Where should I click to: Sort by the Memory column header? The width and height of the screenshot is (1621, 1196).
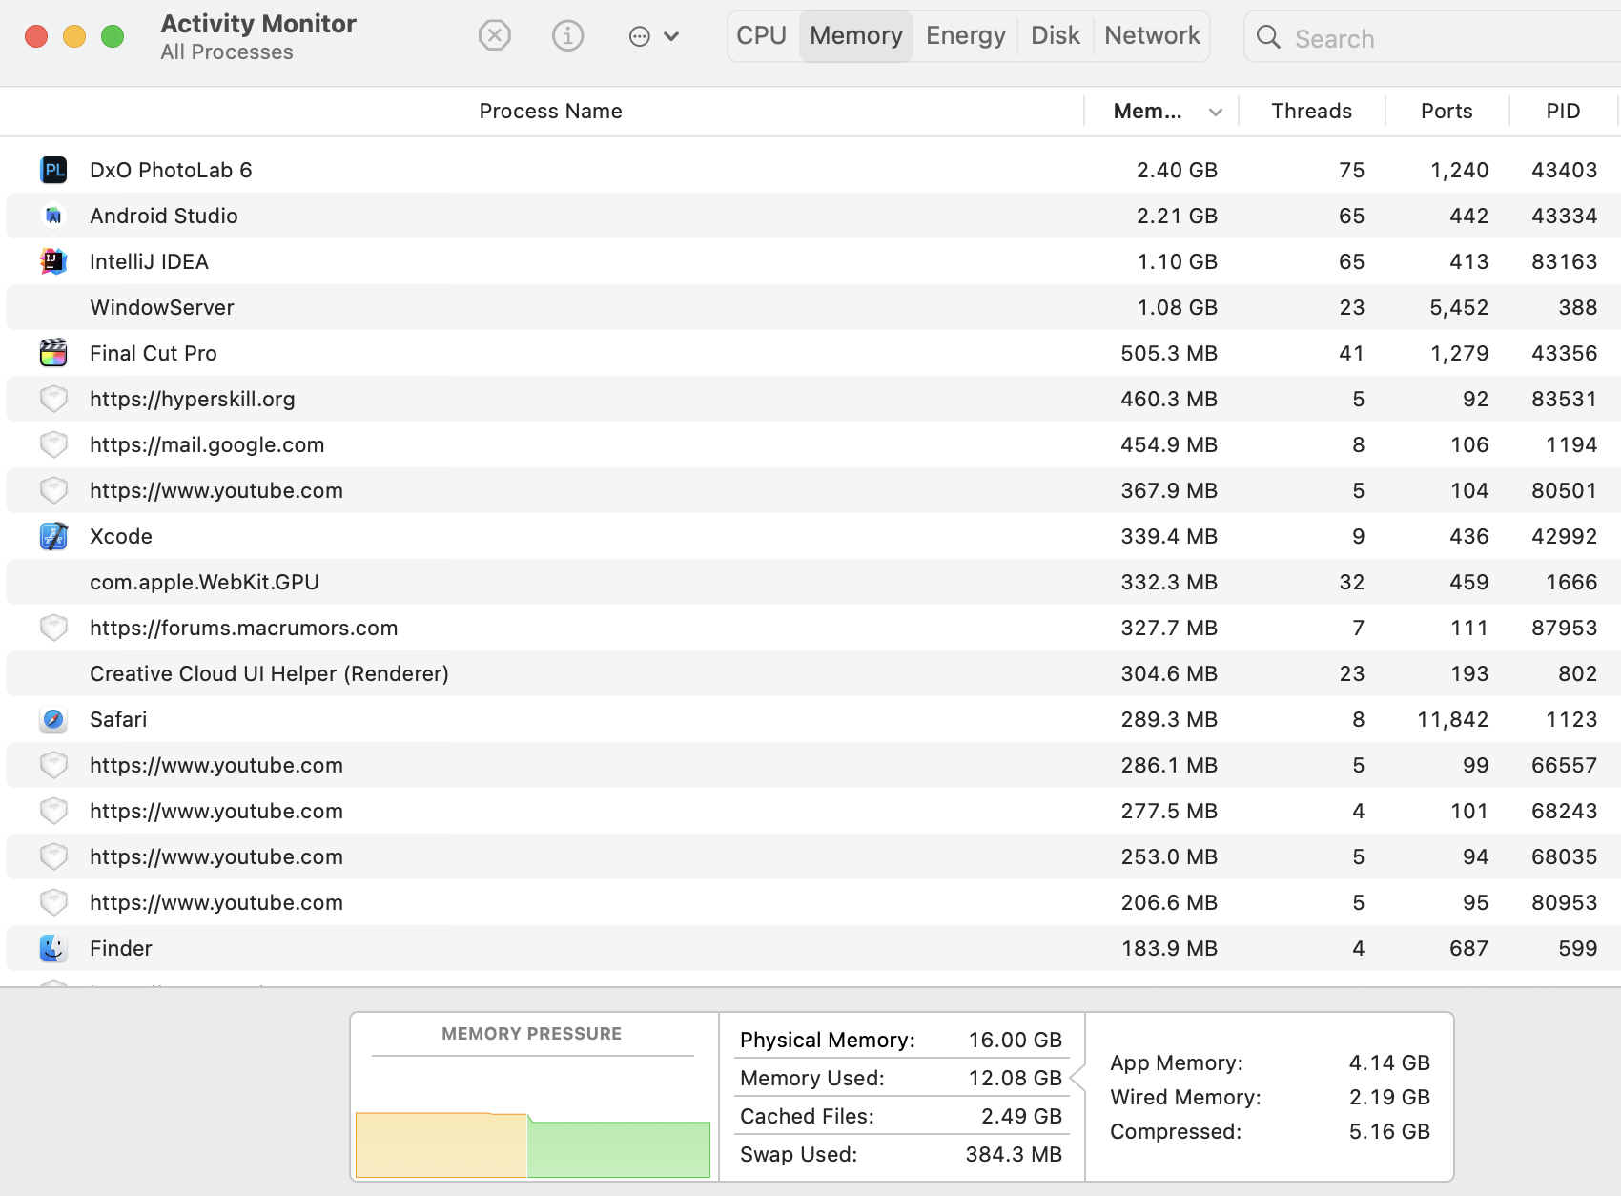(1147, 112)
